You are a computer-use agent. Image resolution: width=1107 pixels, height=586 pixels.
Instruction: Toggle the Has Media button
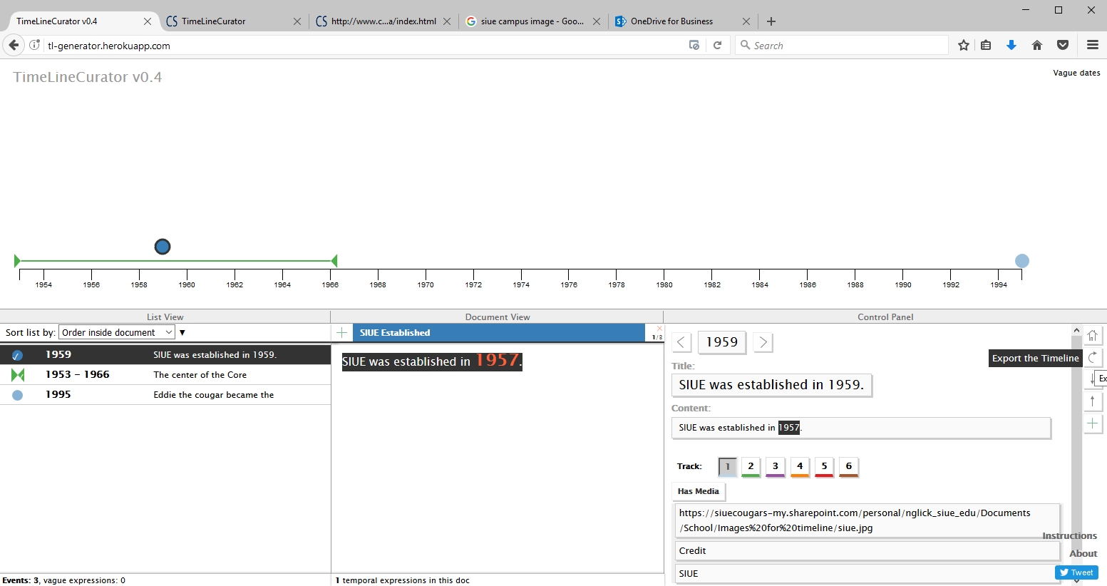[698, 491]
